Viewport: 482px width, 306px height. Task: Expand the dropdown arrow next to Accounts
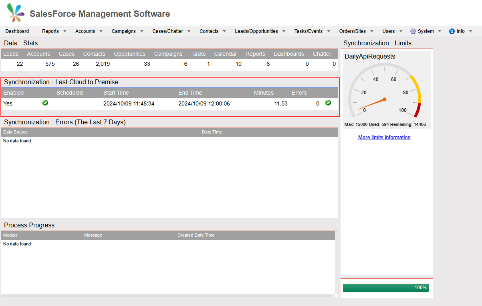point(101,31)
